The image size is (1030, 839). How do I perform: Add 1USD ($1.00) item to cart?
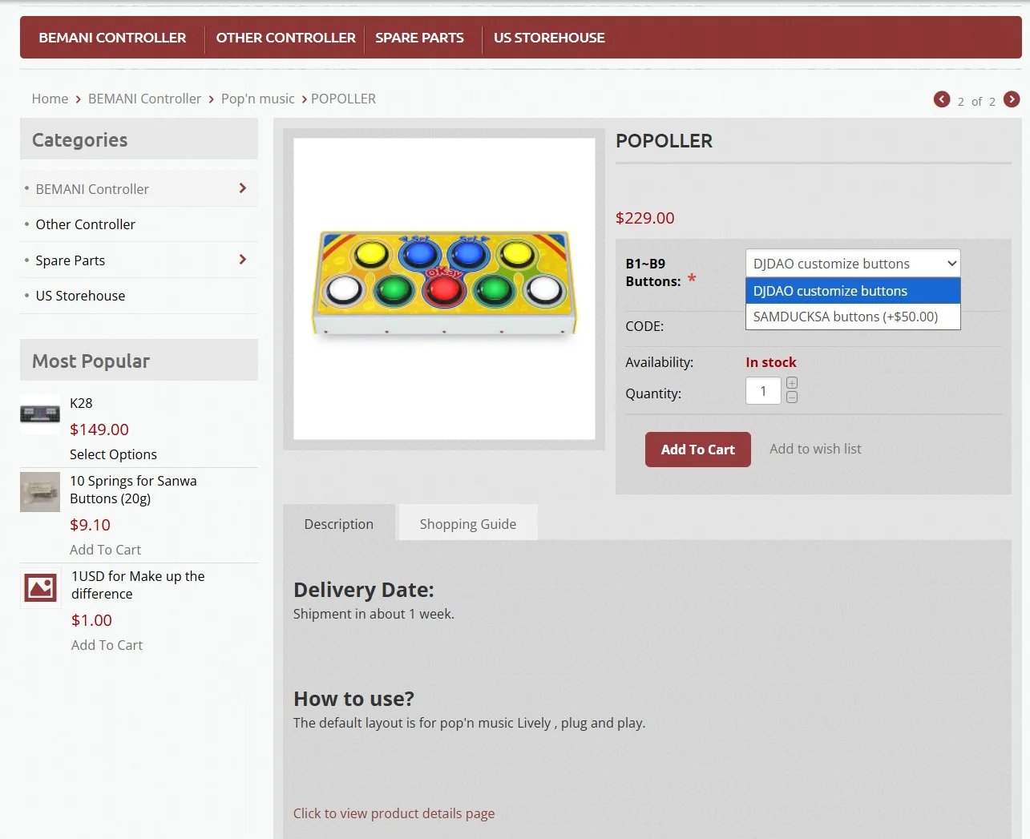[x=107, y=645]
